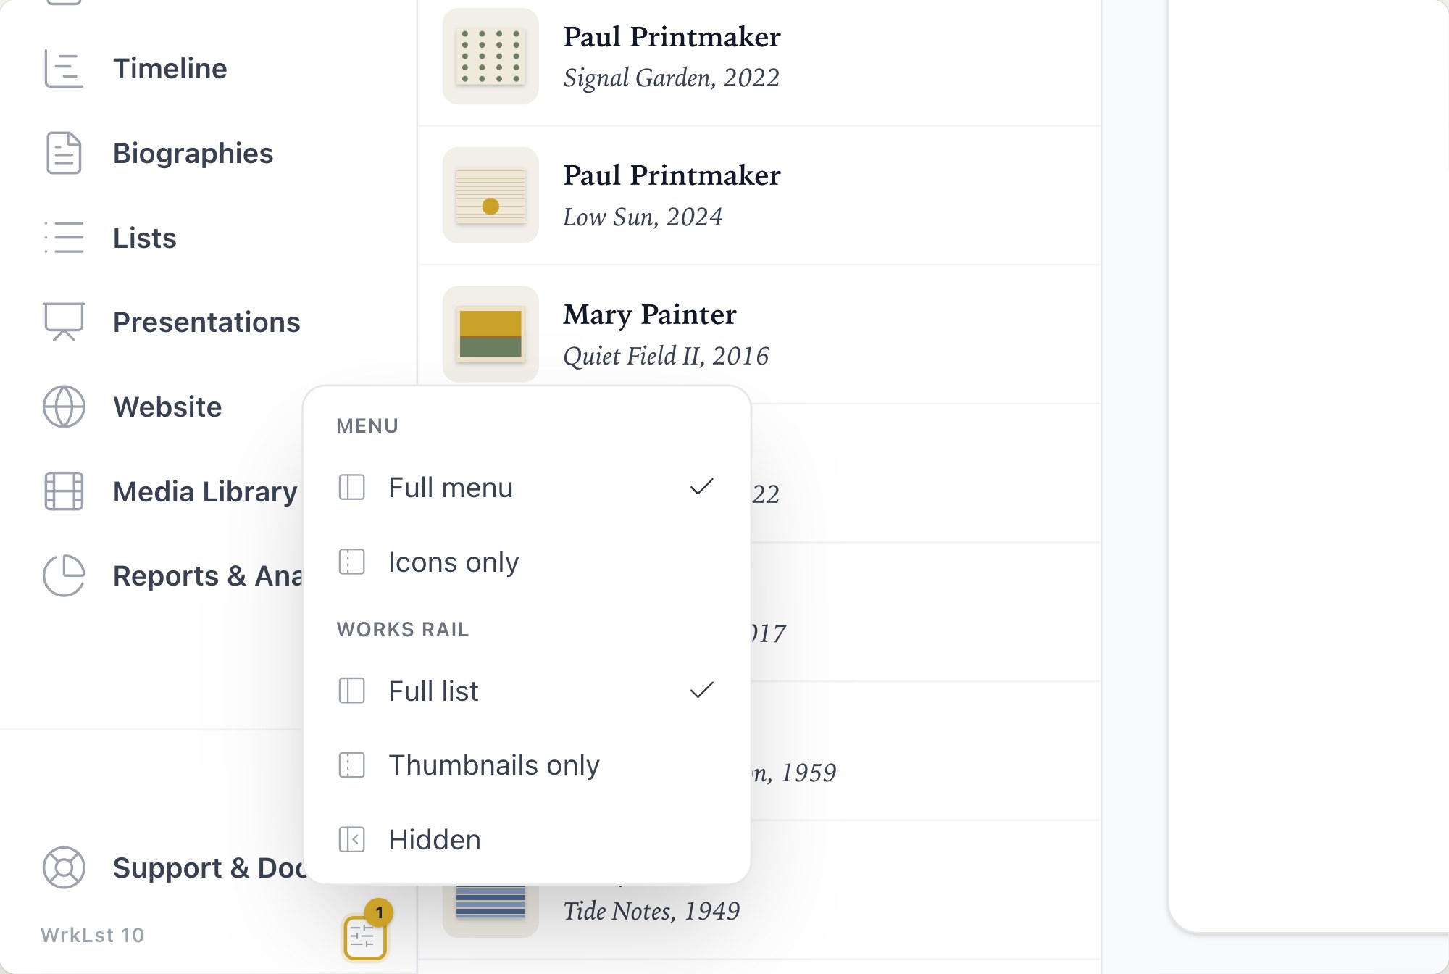Screen dimensions: 1449x974
Task: Select Paul Printmaker above Low Sun, 2024
Action: (x=672, y=175)
